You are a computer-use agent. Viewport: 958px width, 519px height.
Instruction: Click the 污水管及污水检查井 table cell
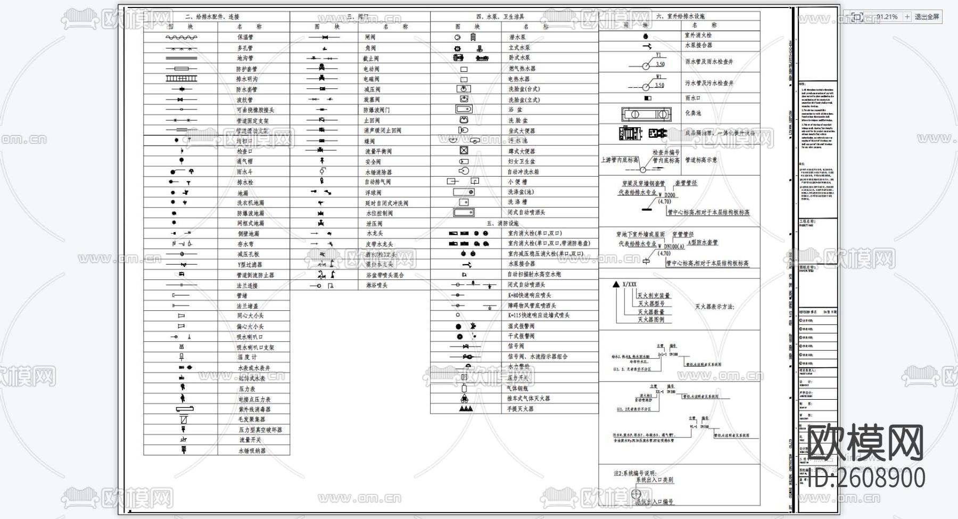[x=720, y=83]
